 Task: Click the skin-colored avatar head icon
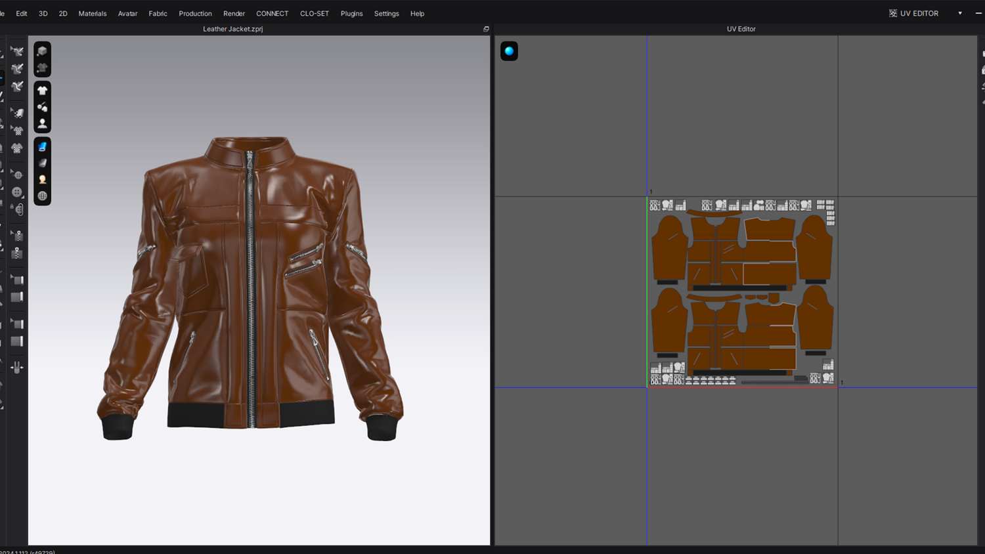tap(42, 179)
